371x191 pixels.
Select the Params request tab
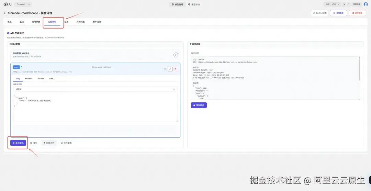[x=41, y=79]
